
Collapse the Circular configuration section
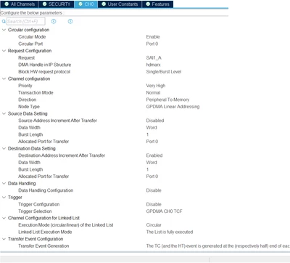(4, 30)
